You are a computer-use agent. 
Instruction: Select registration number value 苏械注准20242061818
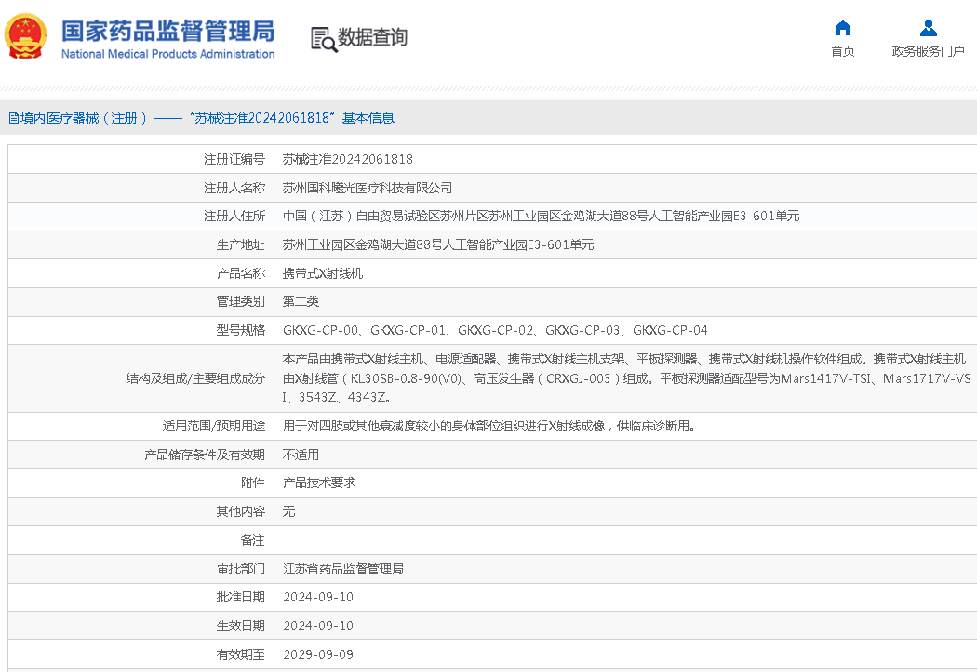(x=348, y=159)
